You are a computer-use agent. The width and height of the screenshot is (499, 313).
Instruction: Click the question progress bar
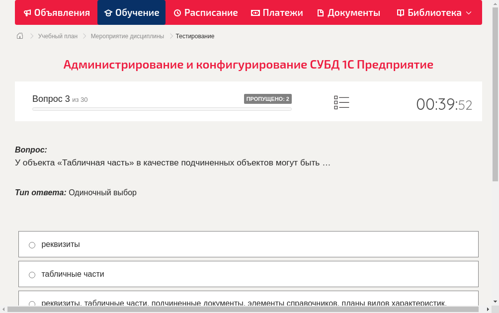tap(162, 109)
